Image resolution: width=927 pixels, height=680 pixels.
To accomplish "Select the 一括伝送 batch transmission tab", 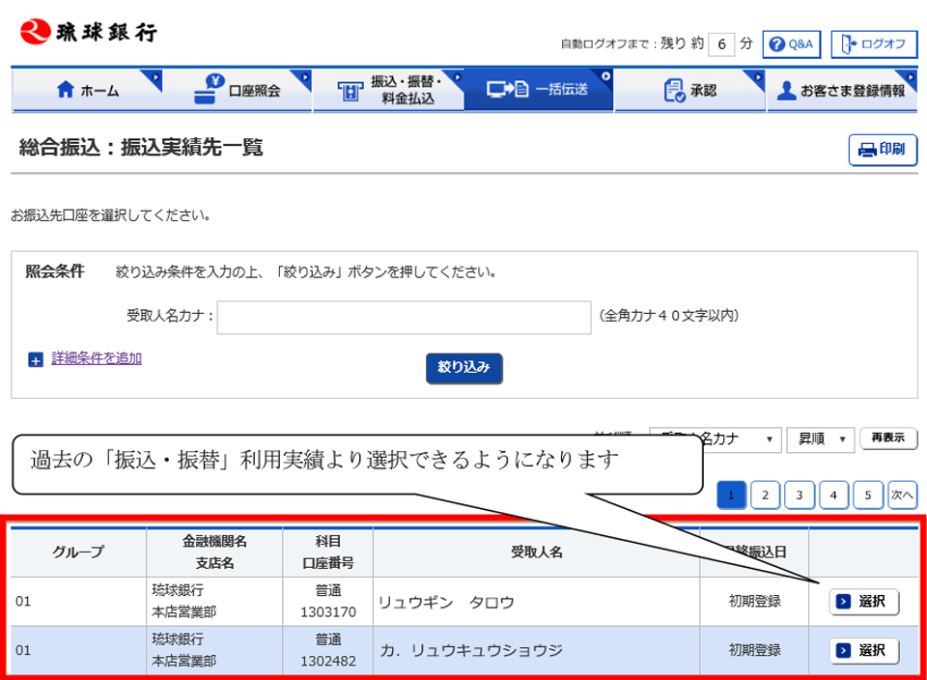I will 538,90.
